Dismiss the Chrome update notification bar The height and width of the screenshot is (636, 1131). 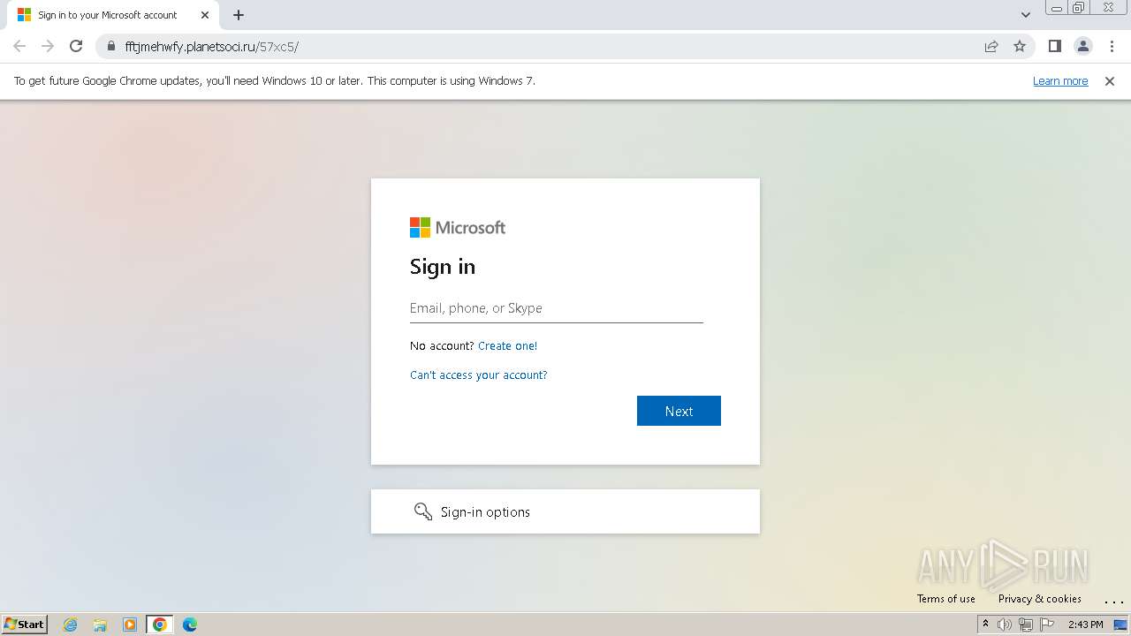1110,80
